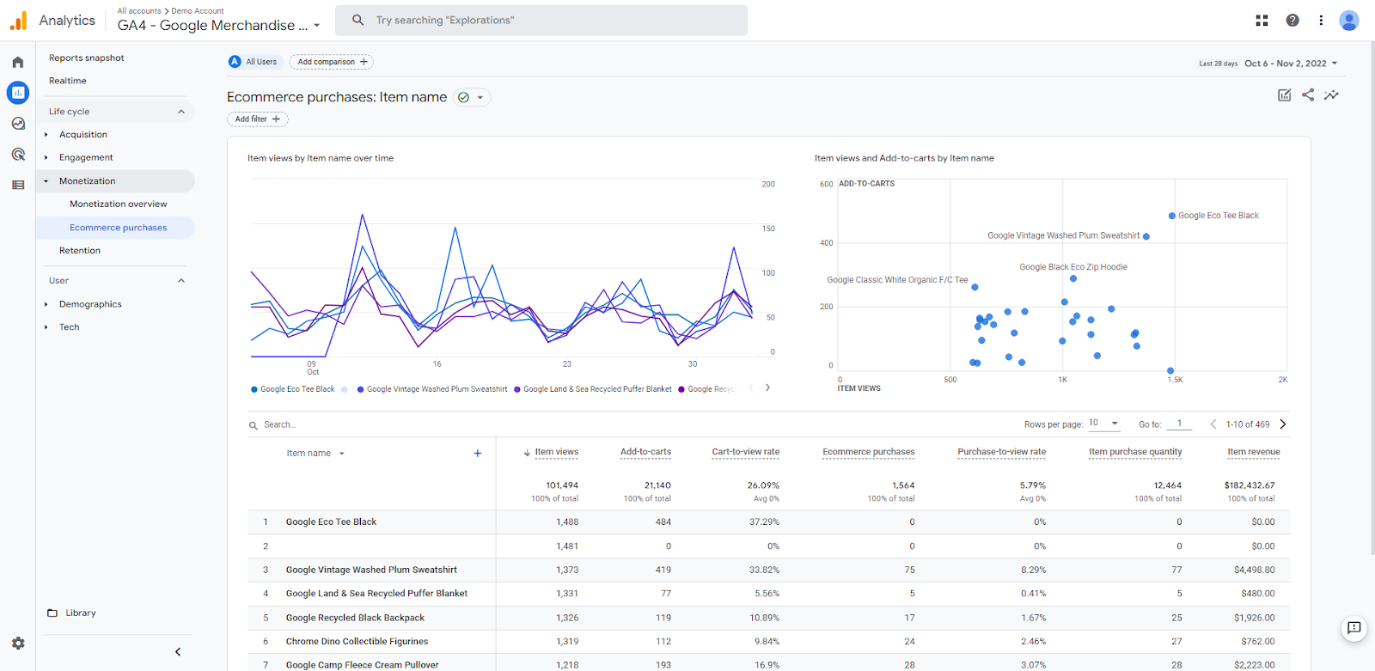Screen dimensions: 1375x671
Task: Expand the Acquisition tree item
Action: 46,135
